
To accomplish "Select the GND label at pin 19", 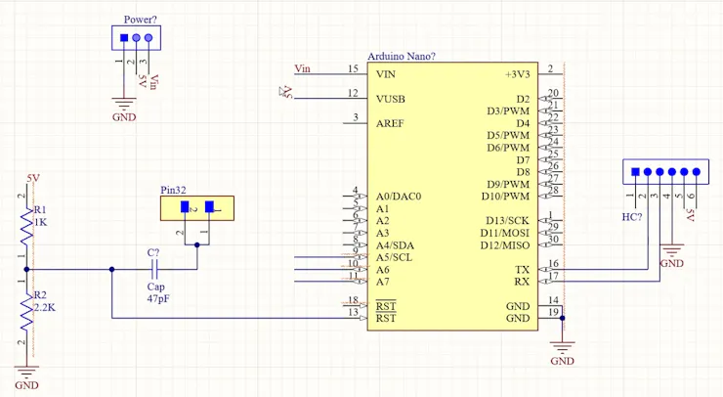I will (518, 319).
